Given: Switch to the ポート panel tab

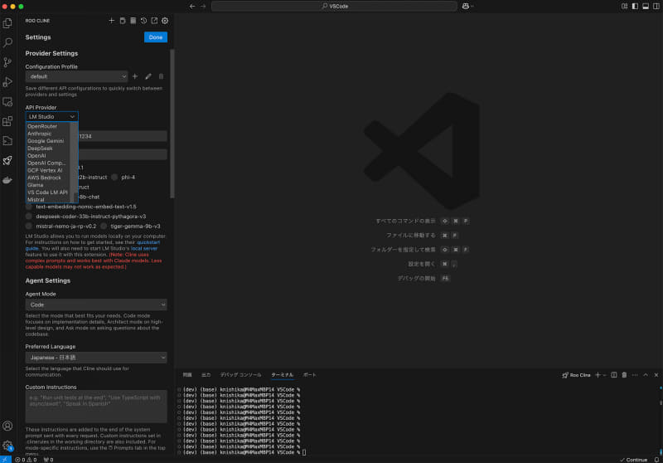Looking at the screenshot, I should (309, 375).
